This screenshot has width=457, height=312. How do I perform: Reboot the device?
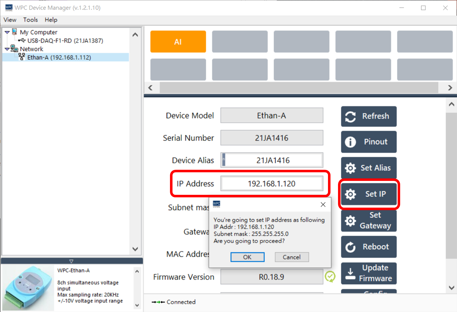pos(368,247)
